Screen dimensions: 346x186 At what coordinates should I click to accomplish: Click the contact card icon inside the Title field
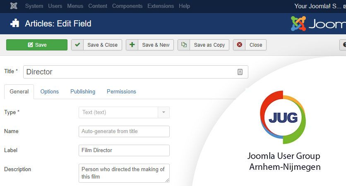(240, 72)
